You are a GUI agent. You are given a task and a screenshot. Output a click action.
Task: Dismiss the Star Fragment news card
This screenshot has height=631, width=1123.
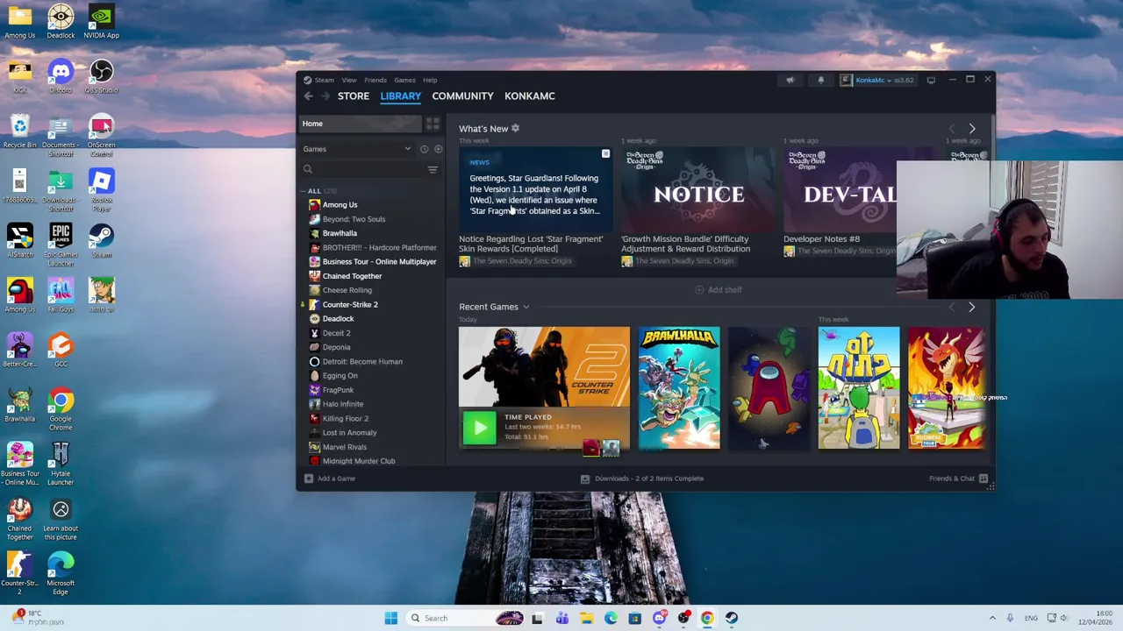605,154
